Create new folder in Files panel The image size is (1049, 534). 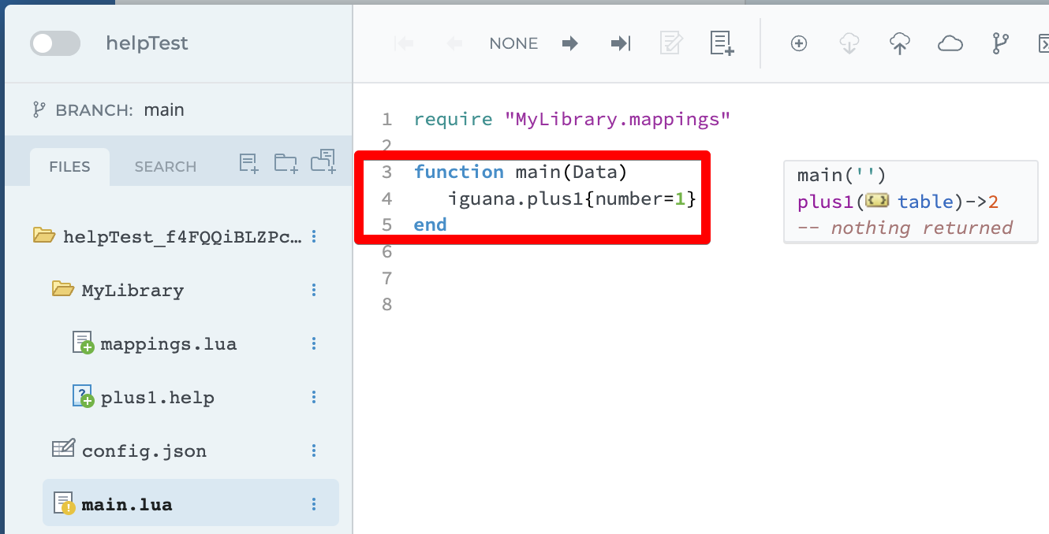tap(285, 162)
